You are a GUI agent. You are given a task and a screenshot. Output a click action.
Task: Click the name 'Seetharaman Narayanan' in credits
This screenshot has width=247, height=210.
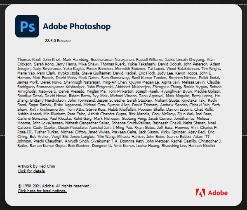pyautogui.click(x=112, y=60)
